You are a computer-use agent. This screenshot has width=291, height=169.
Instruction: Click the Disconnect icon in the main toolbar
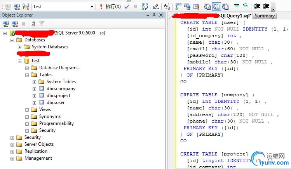pyautogui.click(x=17, y=7)
